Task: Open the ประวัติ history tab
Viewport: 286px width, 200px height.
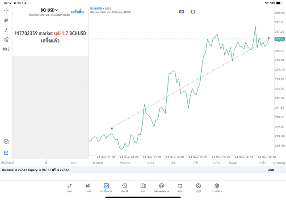Action: (x=125, y=188)
